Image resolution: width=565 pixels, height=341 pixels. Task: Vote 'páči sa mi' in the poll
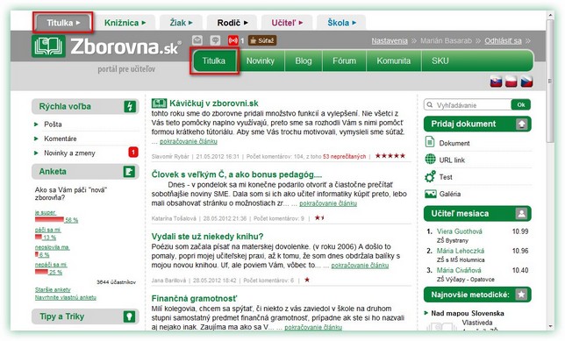click(48, 230)
